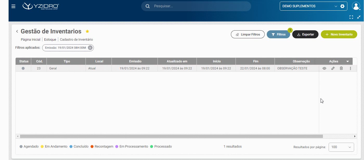
Task: Open the Resultados por página dropdown
Action: coord(341,147)
